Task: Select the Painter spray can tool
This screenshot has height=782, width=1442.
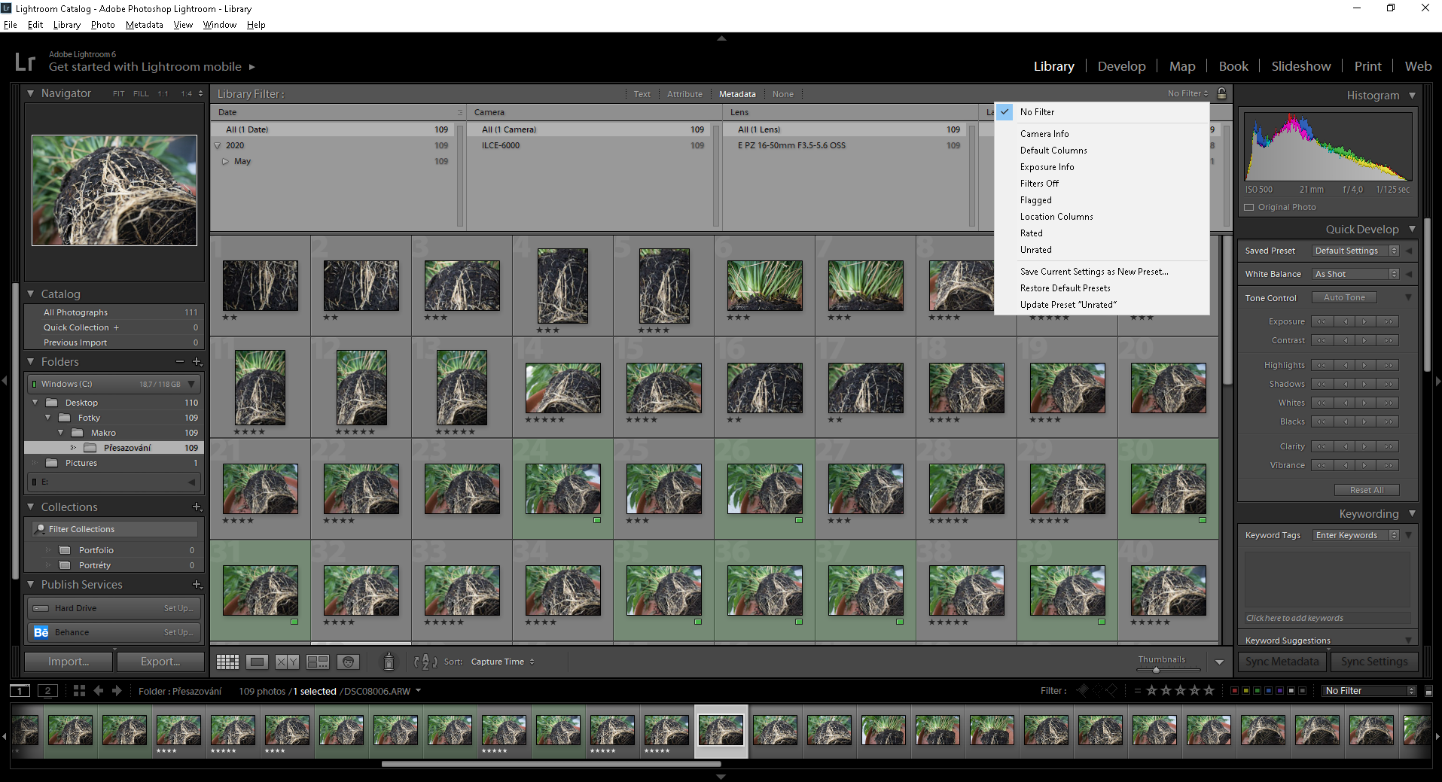Action: (x=389, y=662)
